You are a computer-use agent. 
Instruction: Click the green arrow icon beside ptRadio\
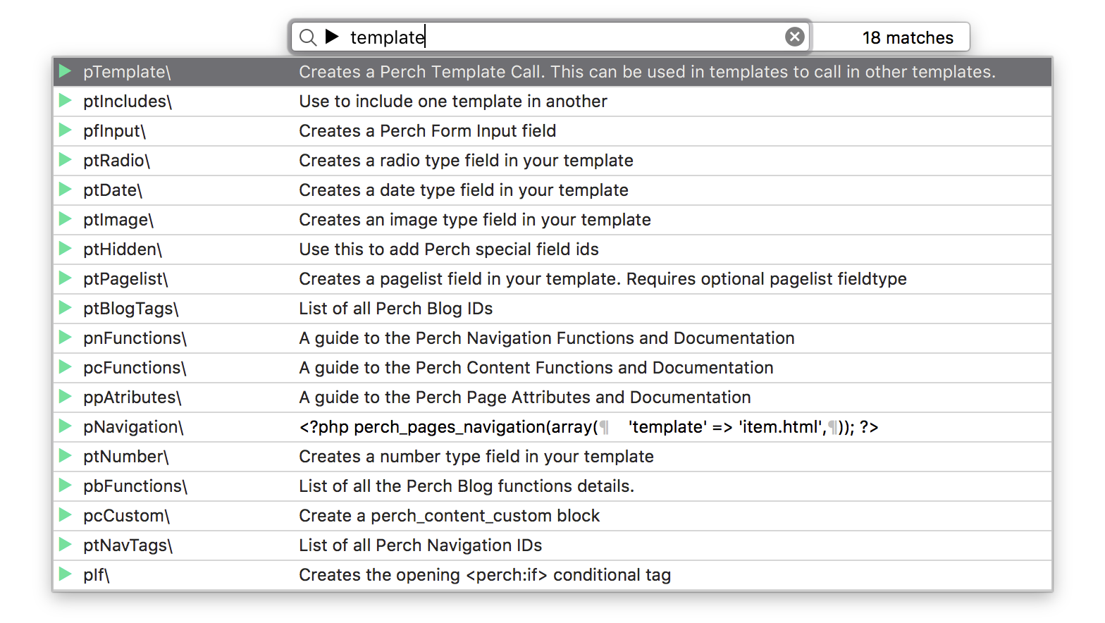(66, 160)
